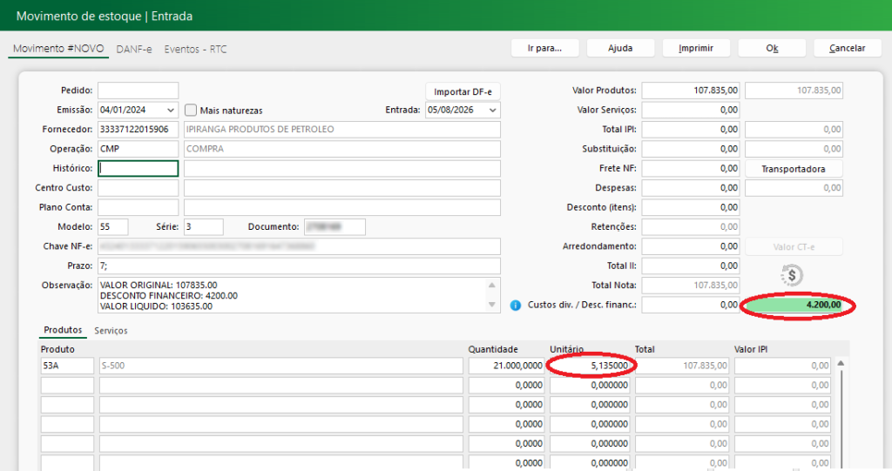Switch to the DANF-e tab
Viewport: 892px width, 471px height.
pos(133,50)
